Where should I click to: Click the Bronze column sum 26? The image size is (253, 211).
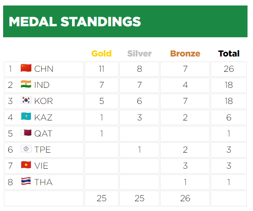point(185,198)
